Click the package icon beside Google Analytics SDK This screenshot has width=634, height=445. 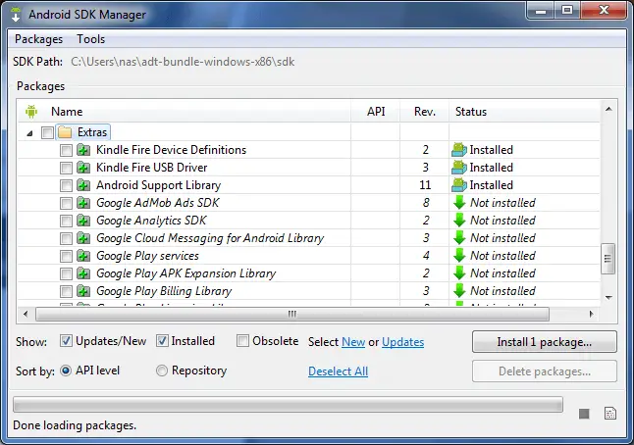coord(83,221)
